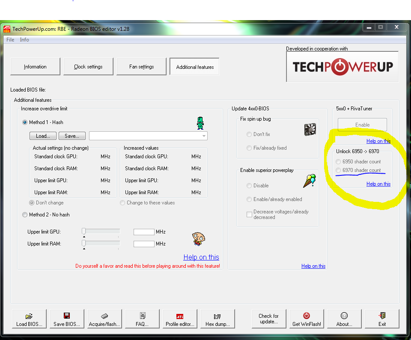Click the Load... hash button
411x340 pixels.
tap(43, 136)
